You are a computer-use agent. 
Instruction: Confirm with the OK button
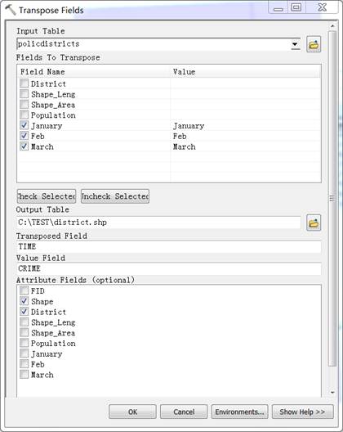132,412
